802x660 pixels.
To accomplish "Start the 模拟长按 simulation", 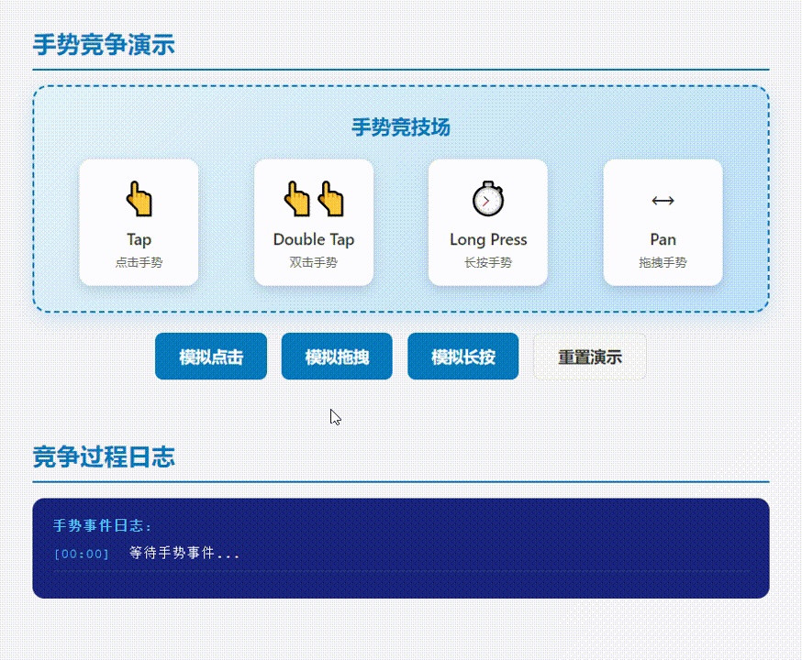I will (x=462, y=357).
